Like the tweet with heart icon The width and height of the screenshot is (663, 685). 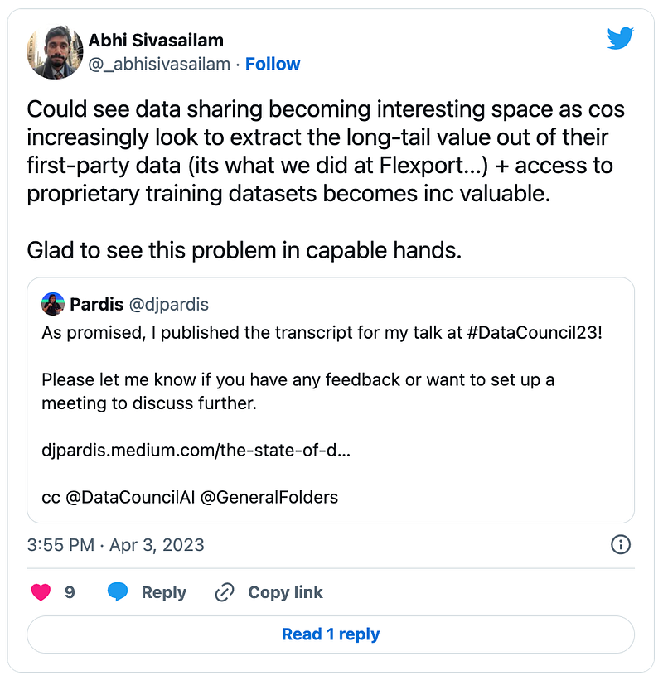41,592
